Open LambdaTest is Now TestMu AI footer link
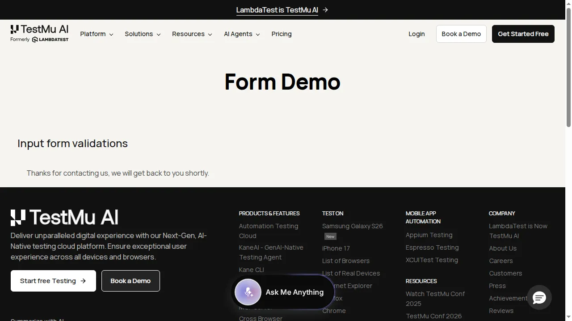The height and width of the screenshot is (321, 572). coord(518,231)
